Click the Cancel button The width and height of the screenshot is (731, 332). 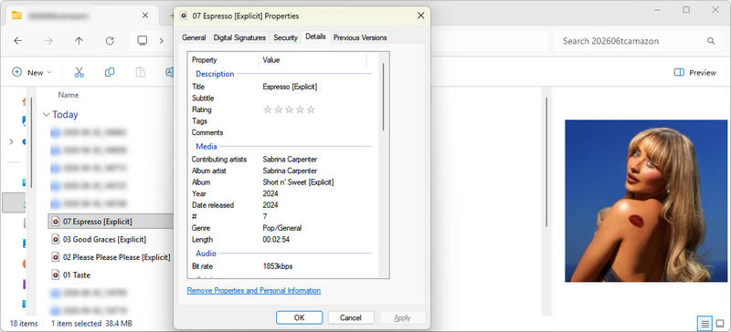pos(351,317)
